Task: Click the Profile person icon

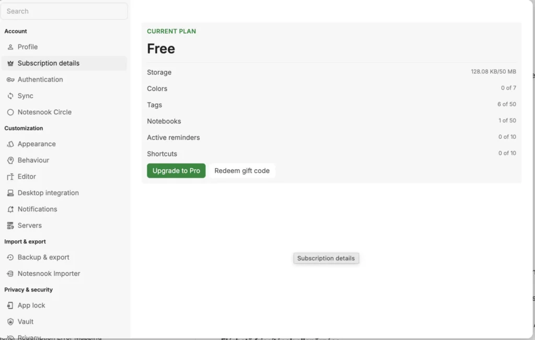Action: (10, 47)
